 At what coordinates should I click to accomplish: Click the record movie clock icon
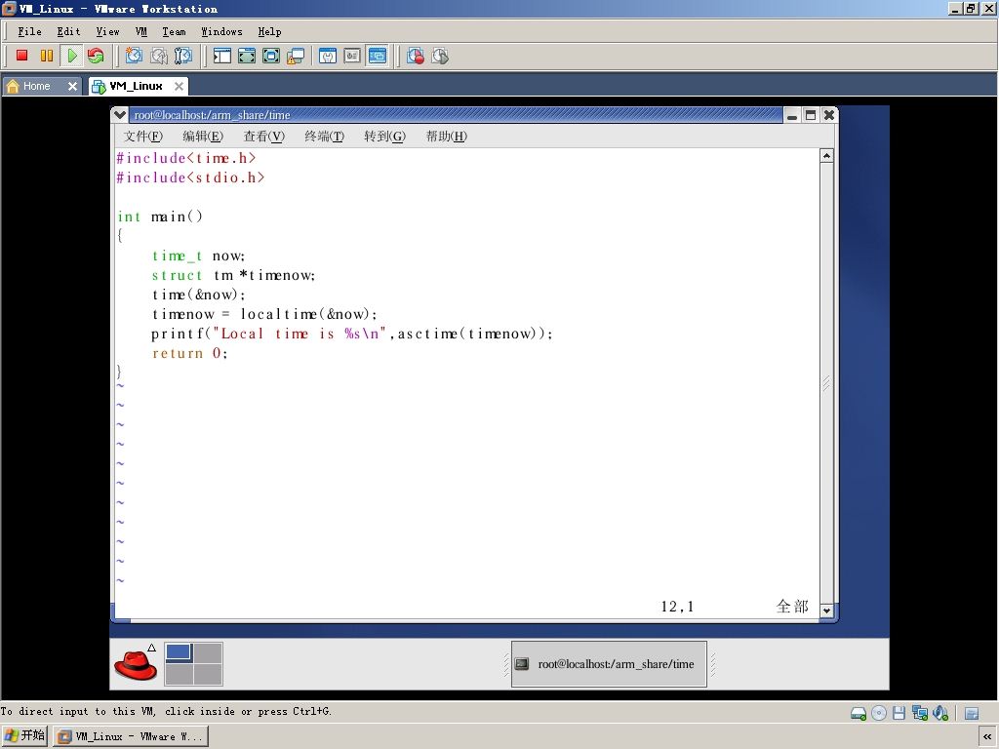tap(416, 56)
